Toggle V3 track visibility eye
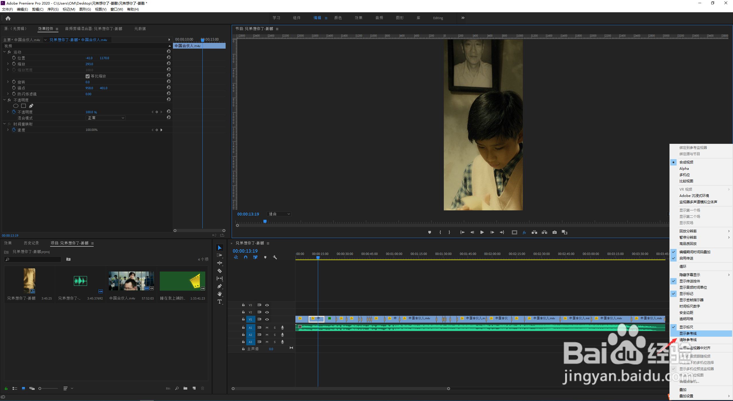 click(267, 305)
